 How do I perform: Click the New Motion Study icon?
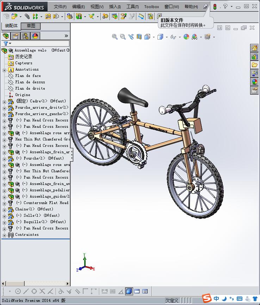pos(105,16)
